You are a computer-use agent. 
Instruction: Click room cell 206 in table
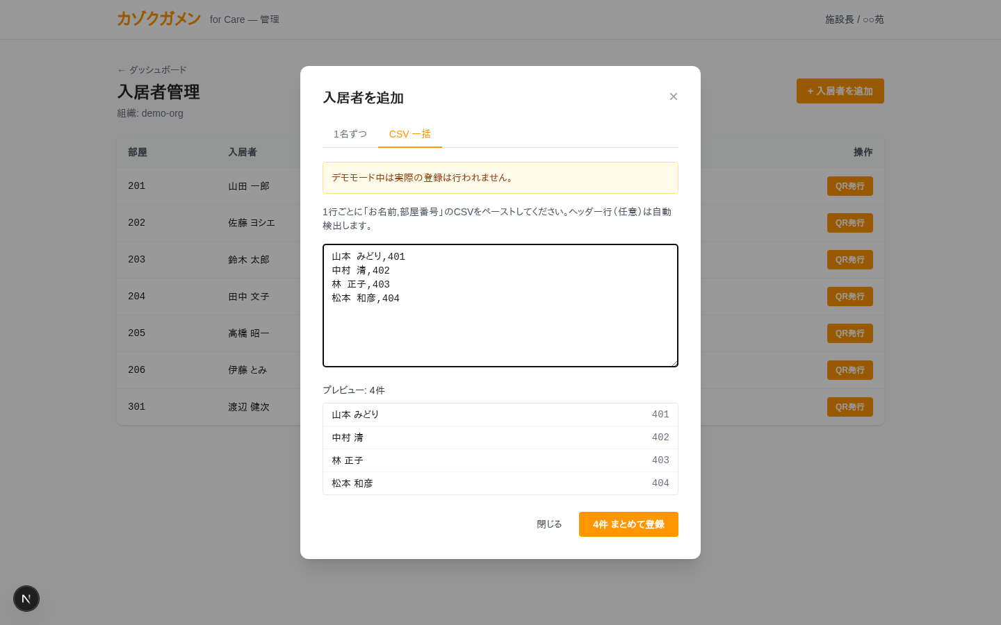[x=137, y=370]
